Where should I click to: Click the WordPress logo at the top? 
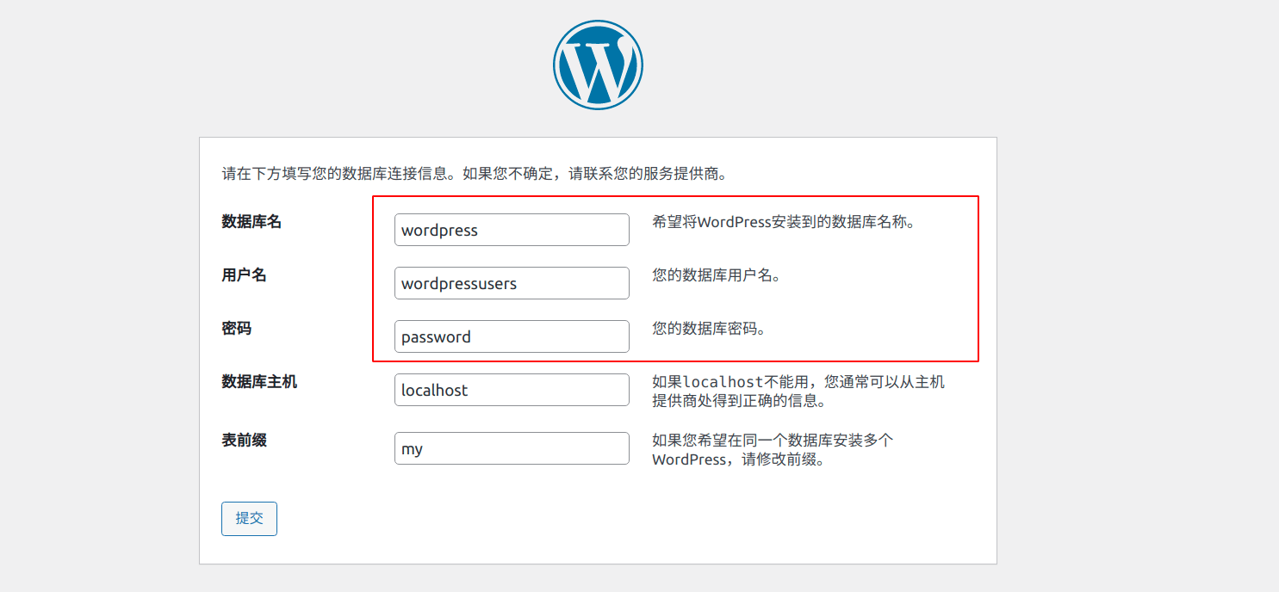[x=598, y=65]
